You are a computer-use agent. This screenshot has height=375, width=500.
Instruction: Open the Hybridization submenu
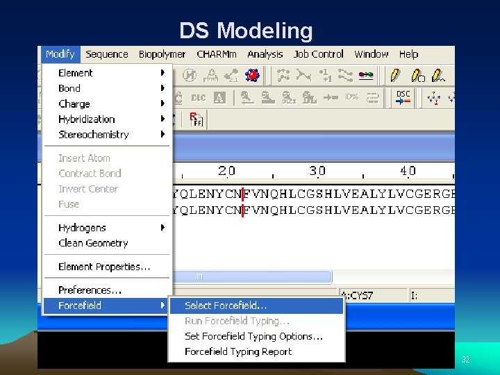coord(107,119)
